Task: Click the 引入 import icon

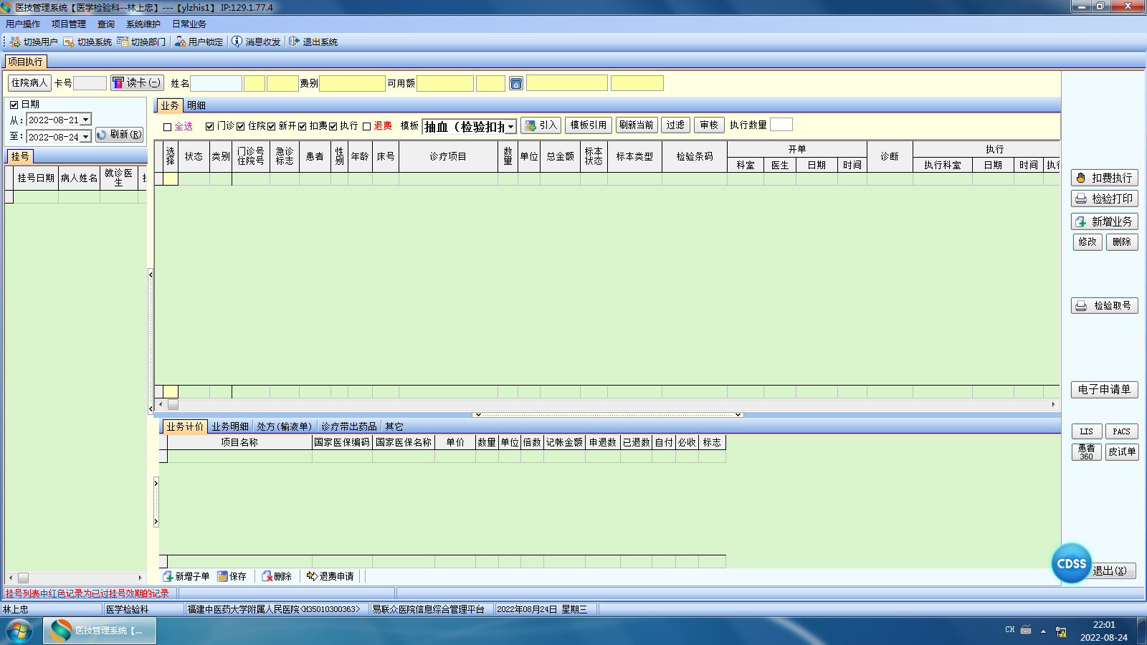Action: tap(530, 125)
